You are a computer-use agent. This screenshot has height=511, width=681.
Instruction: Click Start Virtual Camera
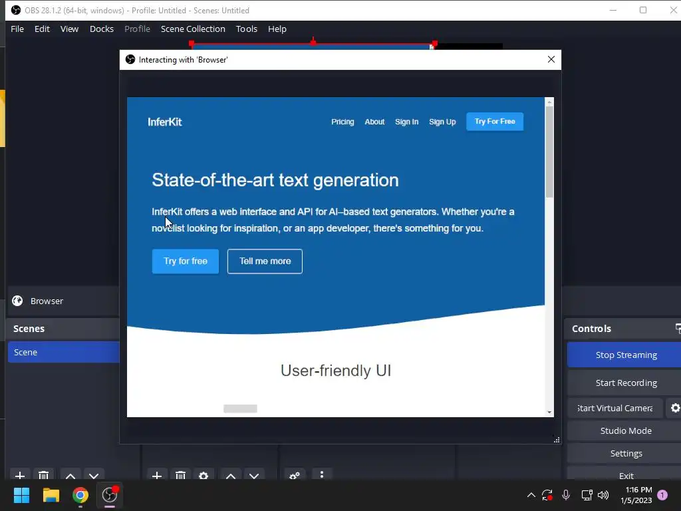614,408
